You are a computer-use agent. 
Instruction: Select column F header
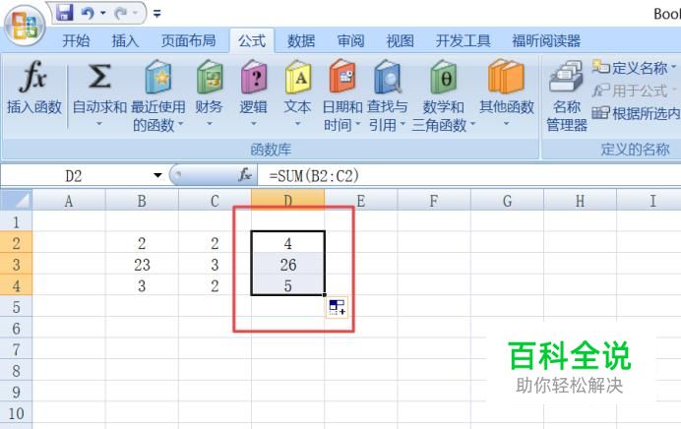click(433, 201)
